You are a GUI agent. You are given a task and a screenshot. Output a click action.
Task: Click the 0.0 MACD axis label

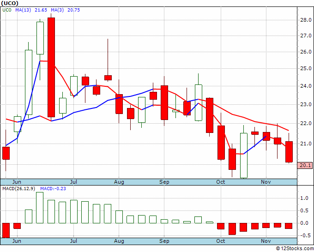pyautogui.click(x=304, y=223)
